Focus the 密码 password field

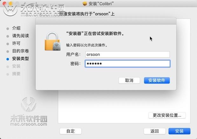127,63
